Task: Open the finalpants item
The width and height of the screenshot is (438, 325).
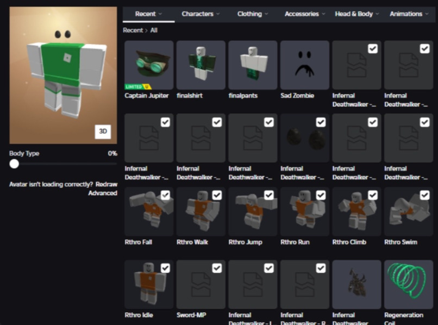Action: tap(252, 64)
